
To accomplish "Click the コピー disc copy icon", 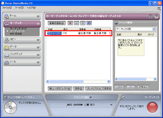I will click(x=7, y=40).
